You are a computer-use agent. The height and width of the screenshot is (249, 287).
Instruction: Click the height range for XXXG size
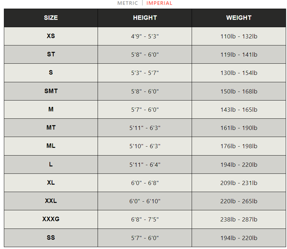[x=145, y=219]
